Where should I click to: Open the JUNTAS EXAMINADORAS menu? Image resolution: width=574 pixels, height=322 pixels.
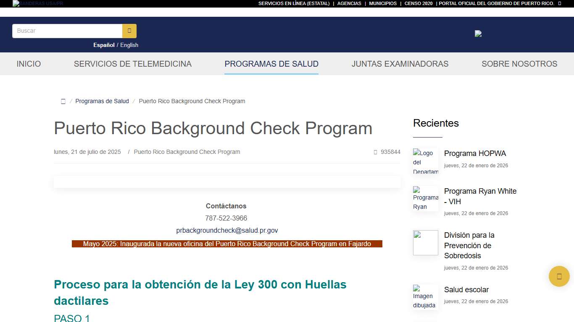coord(400,64)
